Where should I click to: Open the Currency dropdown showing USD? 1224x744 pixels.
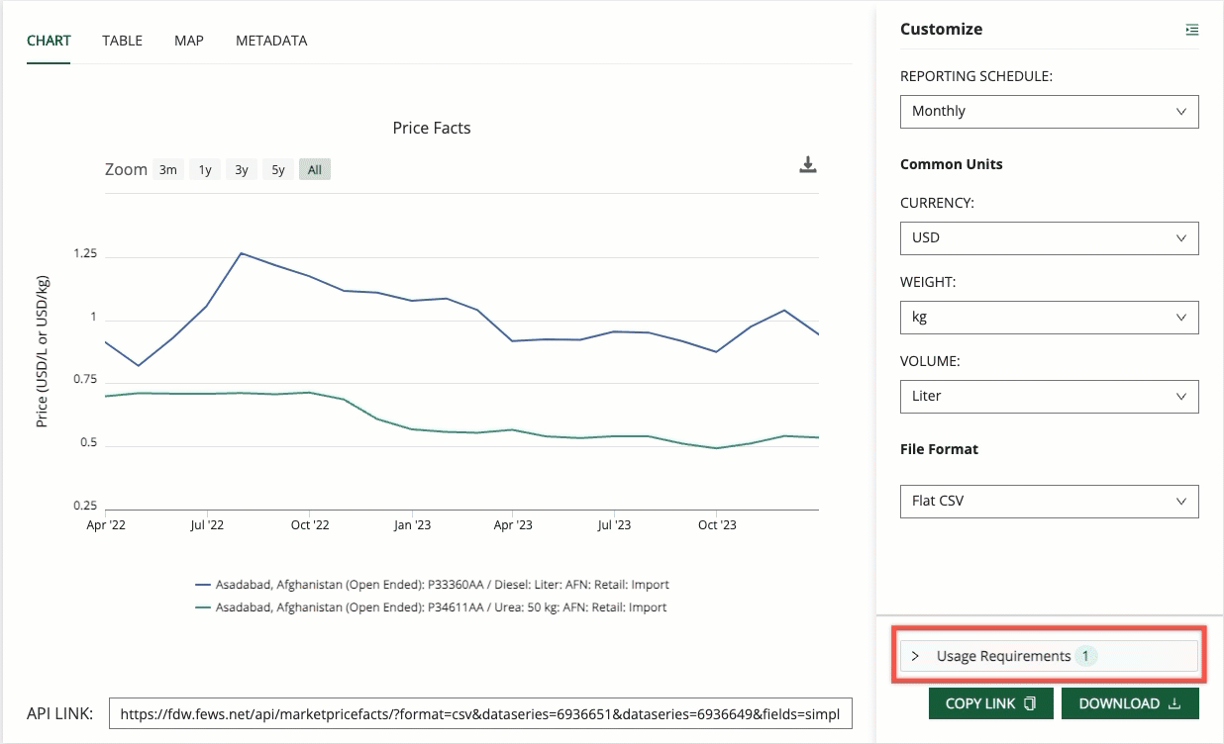[x=1049, y=237]
